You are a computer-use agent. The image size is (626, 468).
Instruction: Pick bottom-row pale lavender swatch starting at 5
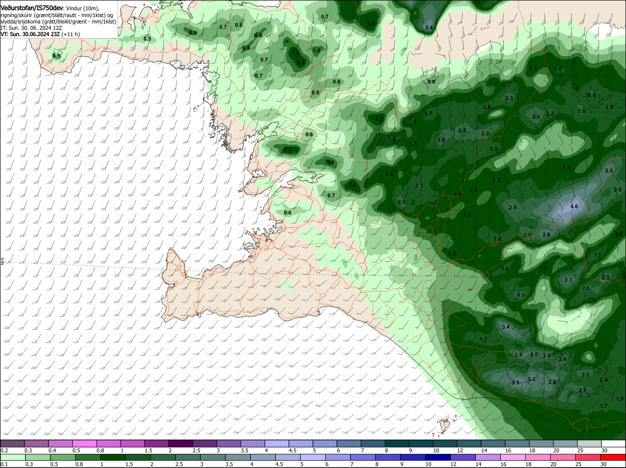tap(313, 458)
